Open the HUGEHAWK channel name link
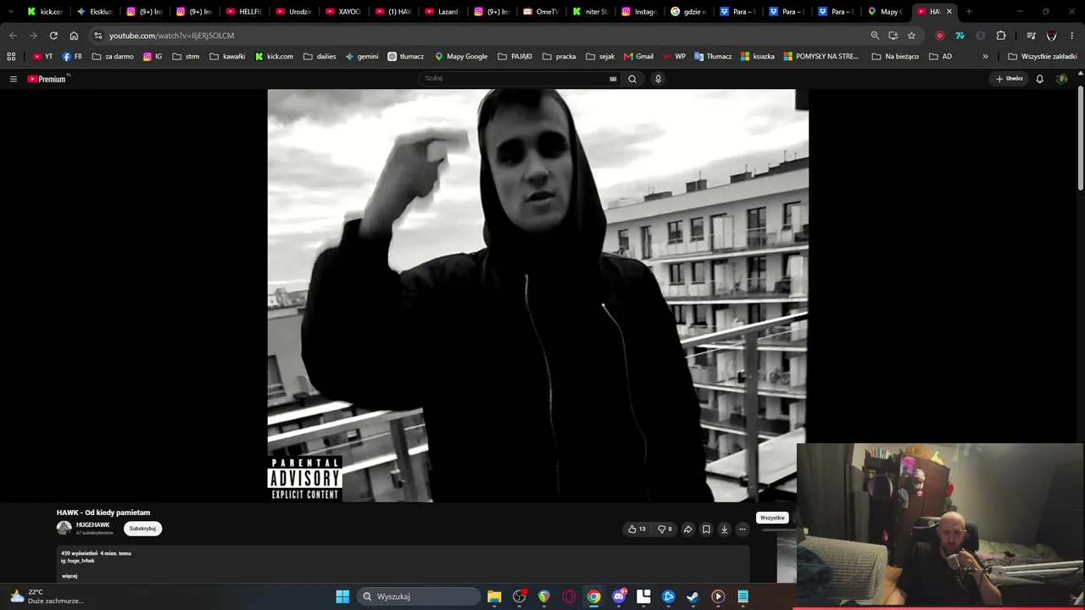The width and height of the screenshot is (1085, 610). pyautogui.click(x=92, y=525)
